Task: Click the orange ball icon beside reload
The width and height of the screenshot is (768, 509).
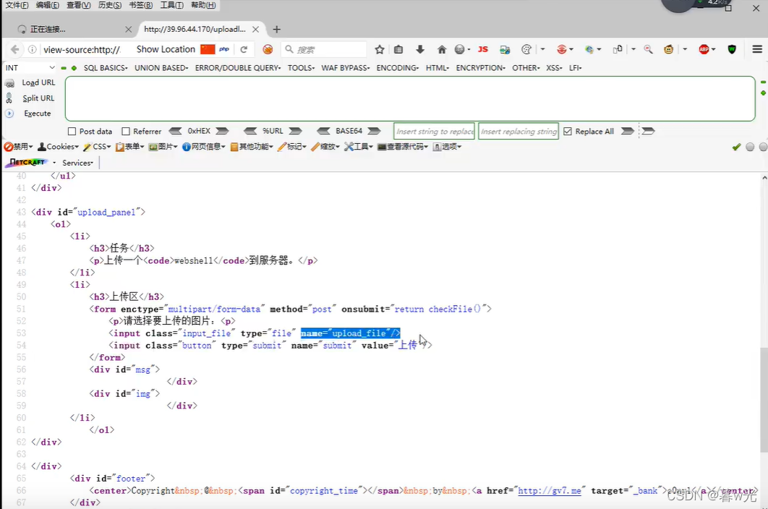Action: (268, 49)
